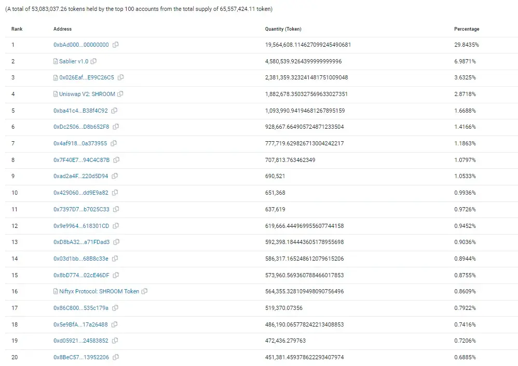Image resolution: width=518 pixels, height=366 pixels.
Task: Click the Quantity (Token) column header
Action: (x=283, y=29)
